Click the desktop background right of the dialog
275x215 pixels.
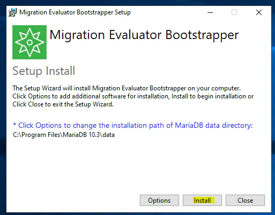click(273, 107)
